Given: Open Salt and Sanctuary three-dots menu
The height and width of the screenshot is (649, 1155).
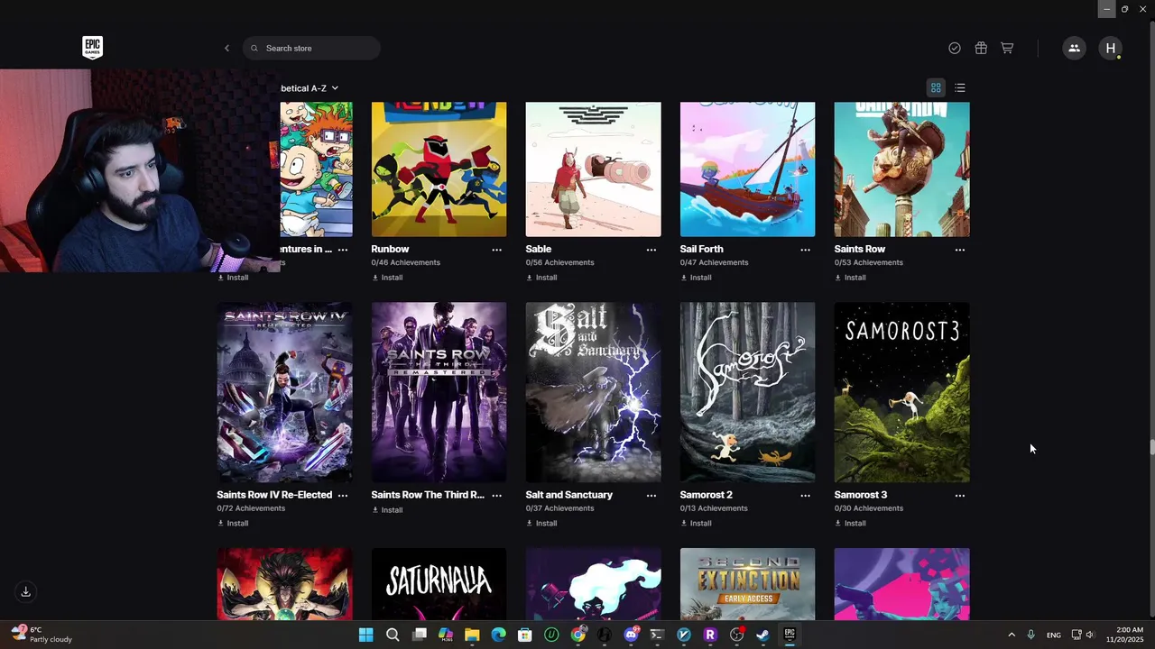Looking at the screenshot, I should point(651,496).
